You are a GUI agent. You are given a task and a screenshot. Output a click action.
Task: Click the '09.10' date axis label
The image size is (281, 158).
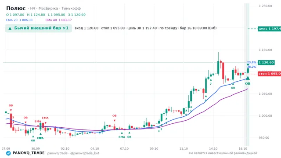(x=154, y=149)
